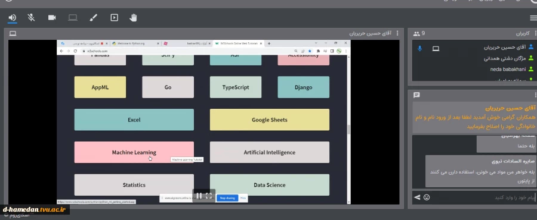Click the fullscreen icon on the video overlay

point(209,196)
